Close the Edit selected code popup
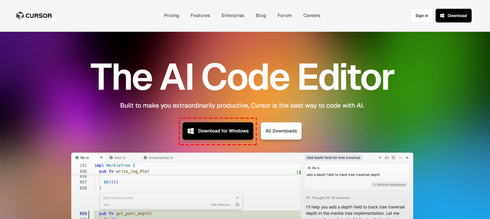This screenshot has width=490, height=219. (x=237, y=198)
